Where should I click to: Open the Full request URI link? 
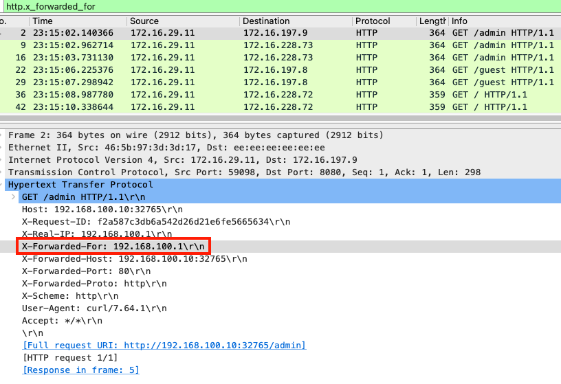[x=164, y=346]
